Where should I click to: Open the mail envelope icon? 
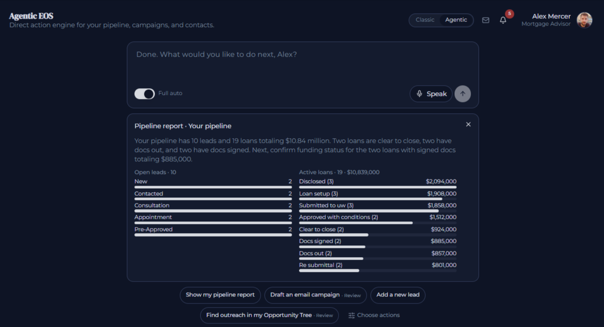[x=486, y=20]
